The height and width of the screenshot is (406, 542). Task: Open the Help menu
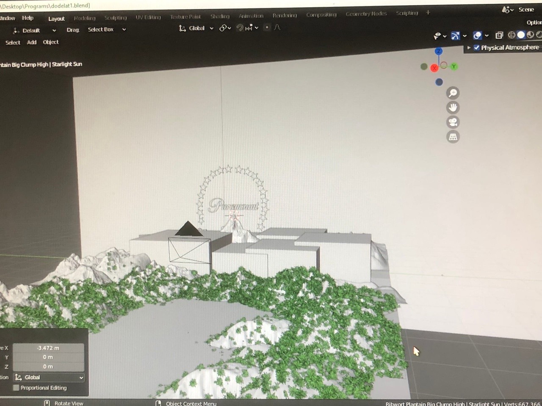click(28, 18)
